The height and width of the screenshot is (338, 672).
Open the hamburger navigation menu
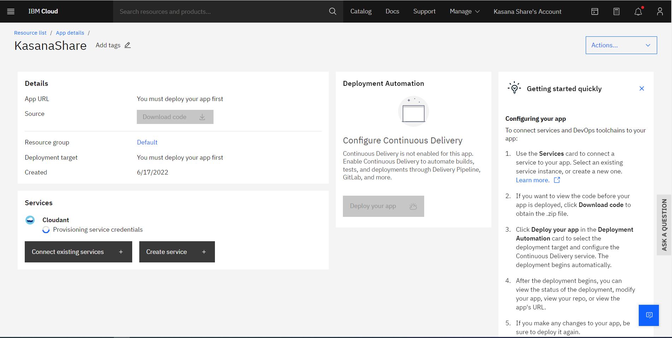tap(11, 11)
